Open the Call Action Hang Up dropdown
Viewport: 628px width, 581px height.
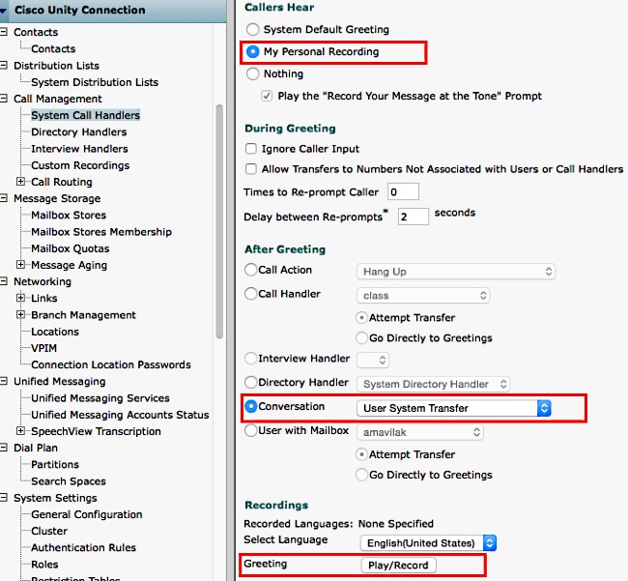[x=456, y=272]
